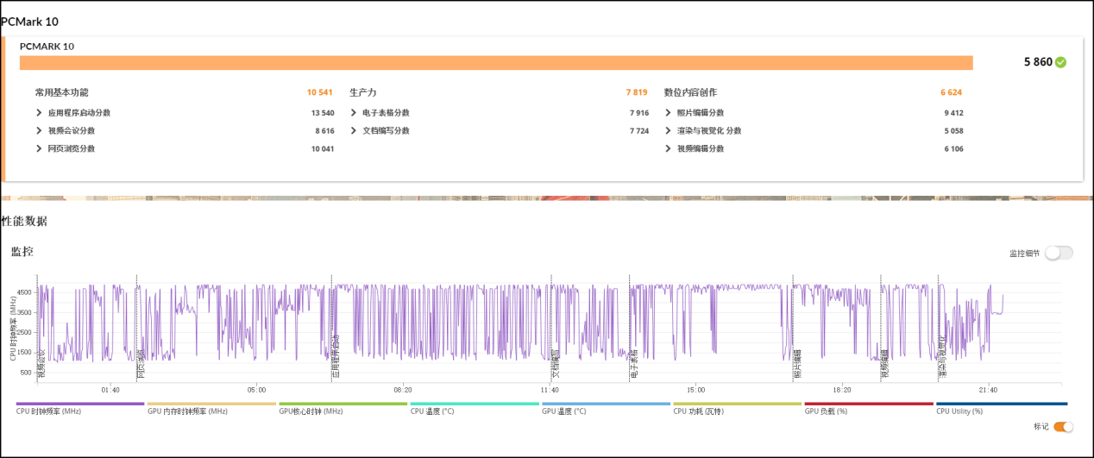Select the GPU 内存时钟频率 legend item
The image size is (1094, 458).
(x=187, y=411)
